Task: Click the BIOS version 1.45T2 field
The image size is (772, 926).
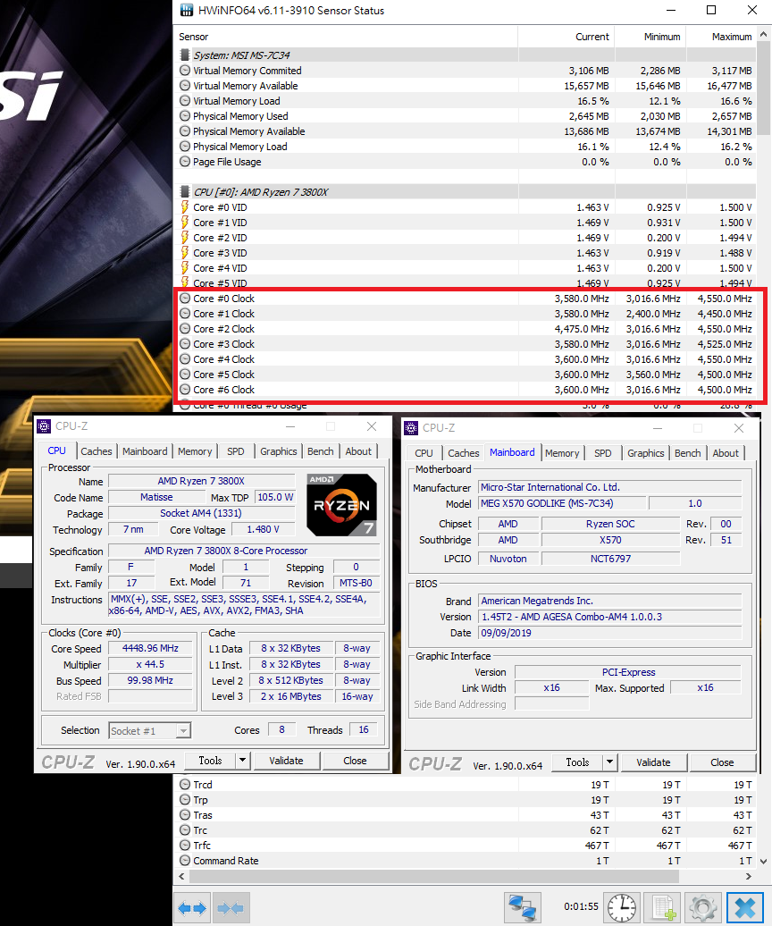Action: click(609, 617)
